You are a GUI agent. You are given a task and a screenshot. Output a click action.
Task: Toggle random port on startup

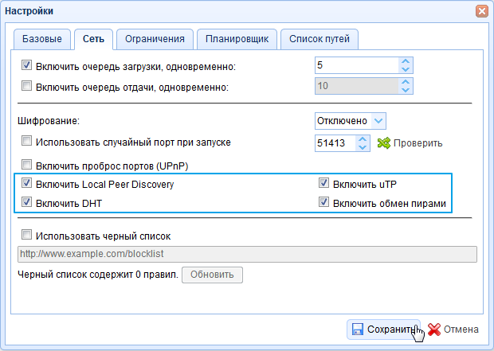tap(26, 142)
